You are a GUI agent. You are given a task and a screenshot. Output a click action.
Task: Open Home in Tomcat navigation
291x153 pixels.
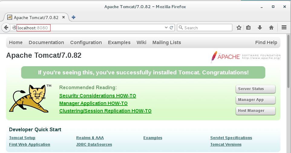point(16,42)
